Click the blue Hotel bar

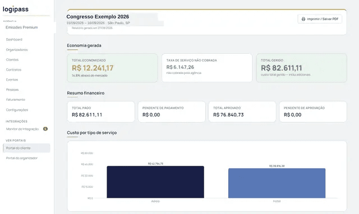coord(277,183)
